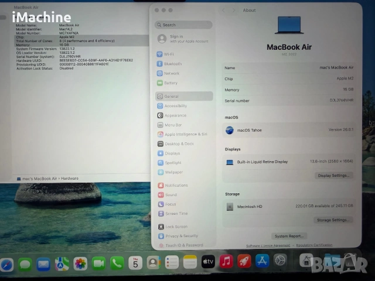Image resolution: width=375 pixels, height=281 pixels.
Task: Open the Mail app in Dock
Action: [43, 264]
